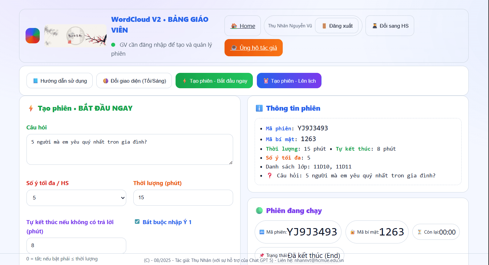Click the Đăng xuất logout button
This screenshot has width=489, height=265.
337,26
